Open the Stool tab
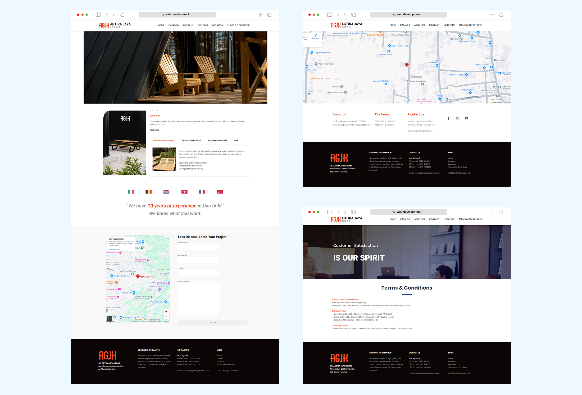The image size is (582, 395). (x=236, y=140)
